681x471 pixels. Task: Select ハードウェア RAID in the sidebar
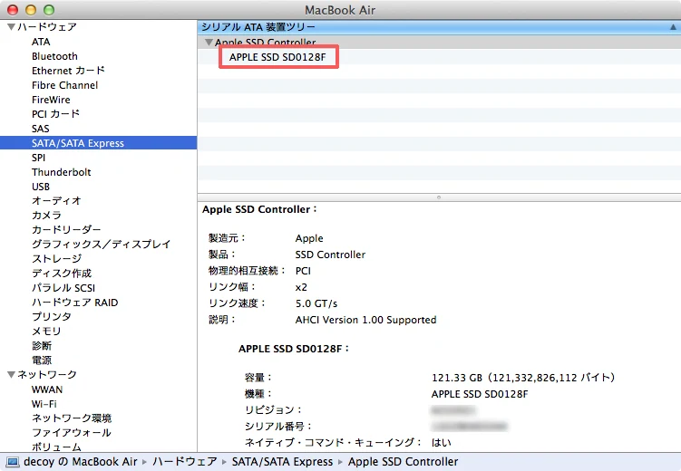[x=74, y=303]
